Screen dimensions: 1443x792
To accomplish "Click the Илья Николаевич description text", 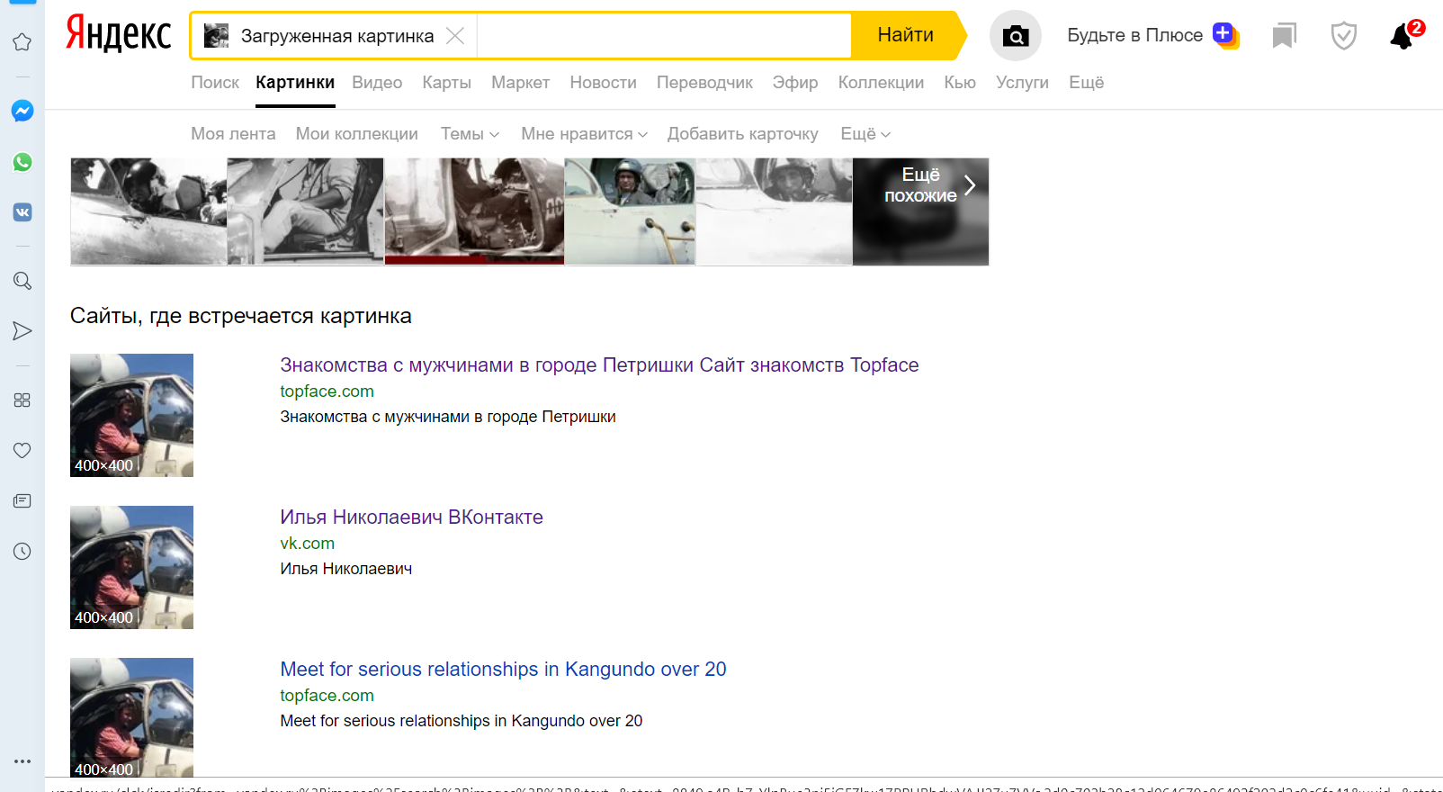I will click(345, 569).
